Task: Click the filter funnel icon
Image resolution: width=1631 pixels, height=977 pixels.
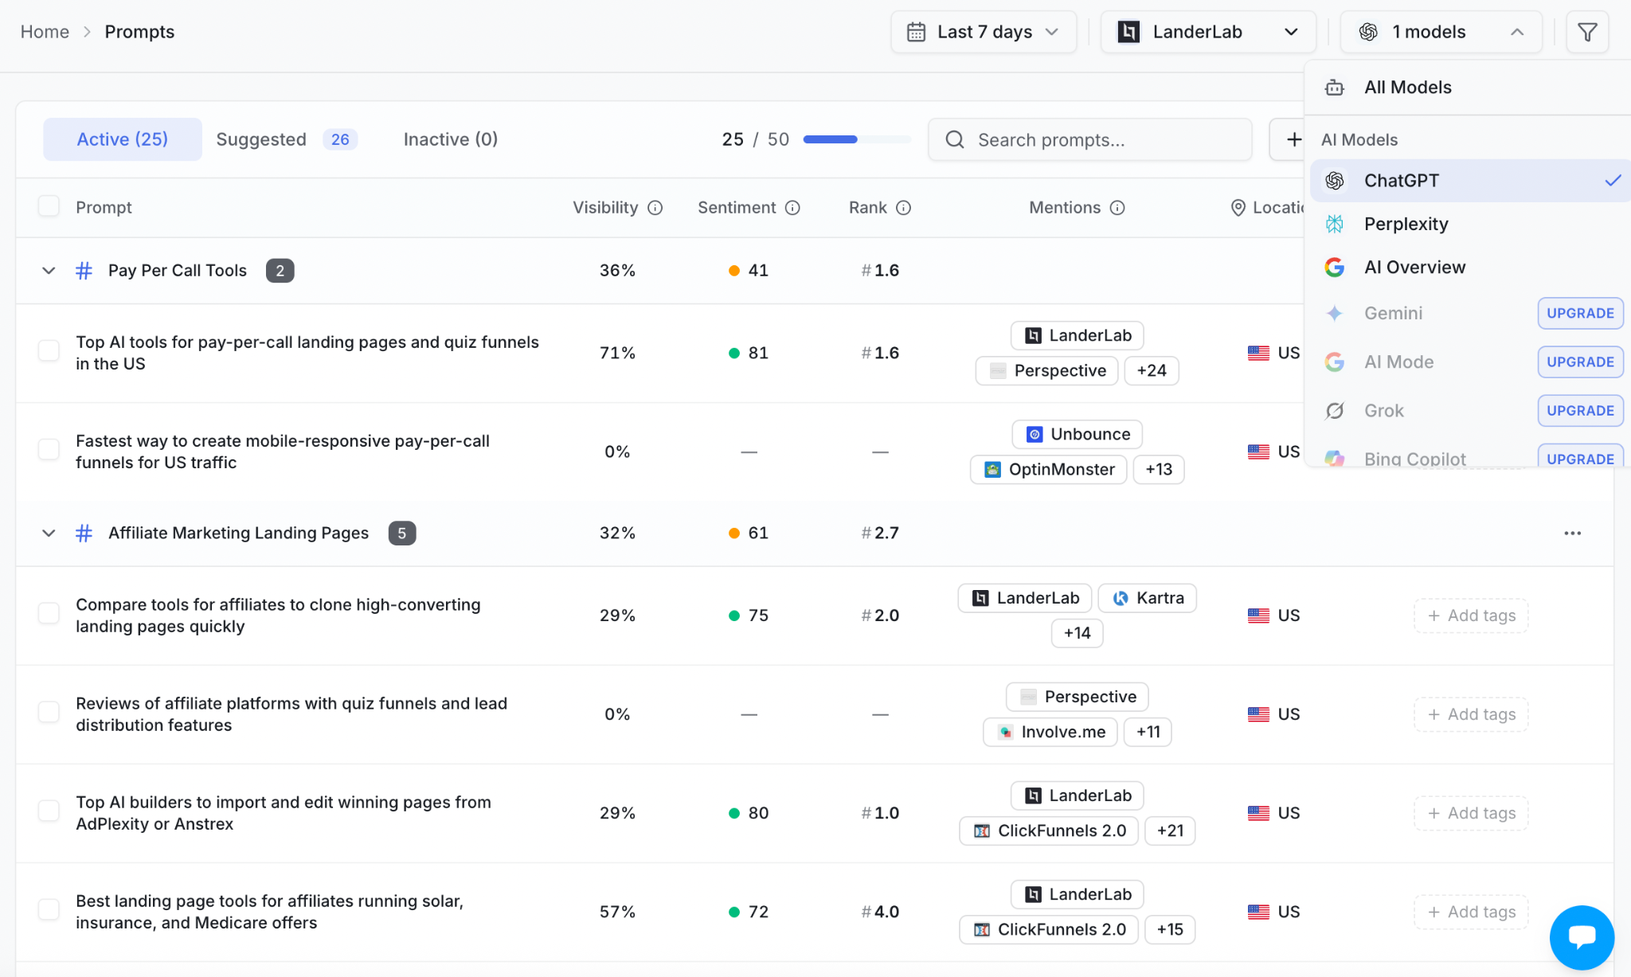Action: 1586,32
